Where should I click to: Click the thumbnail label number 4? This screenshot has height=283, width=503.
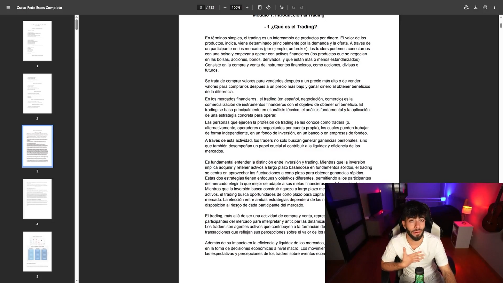[x=37, y=224]
